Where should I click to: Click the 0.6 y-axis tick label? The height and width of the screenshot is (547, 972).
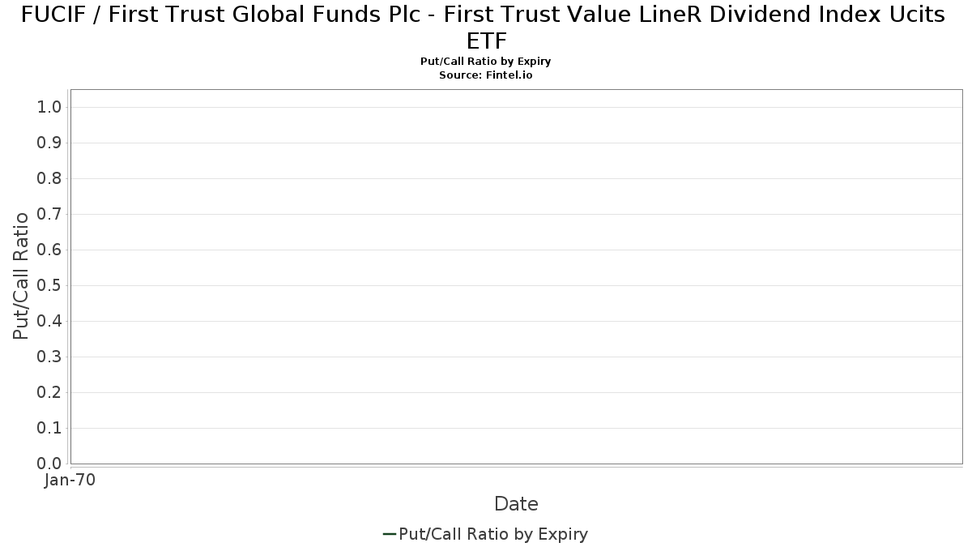(x=49, y=250)
